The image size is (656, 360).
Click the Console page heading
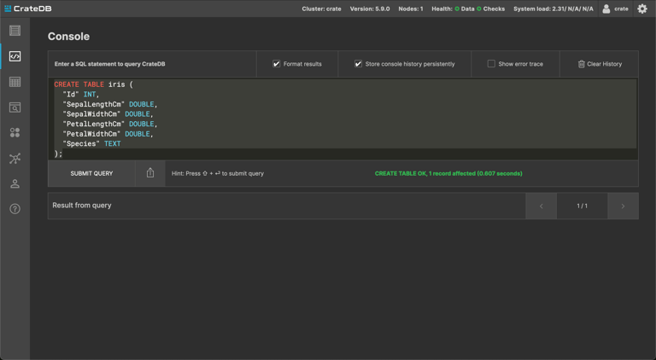68,37
